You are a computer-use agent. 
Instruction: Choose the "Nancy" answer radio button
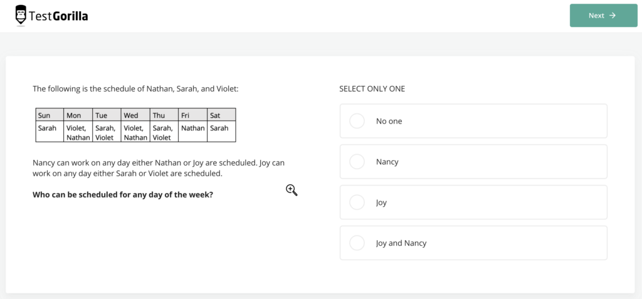[357, 162]
